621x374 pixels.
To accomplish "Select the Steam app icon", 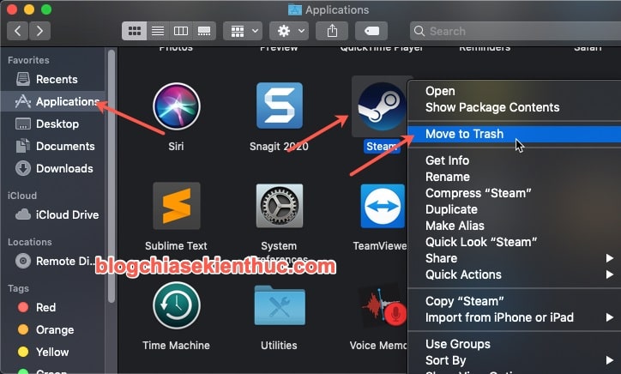I will point(382,106).
